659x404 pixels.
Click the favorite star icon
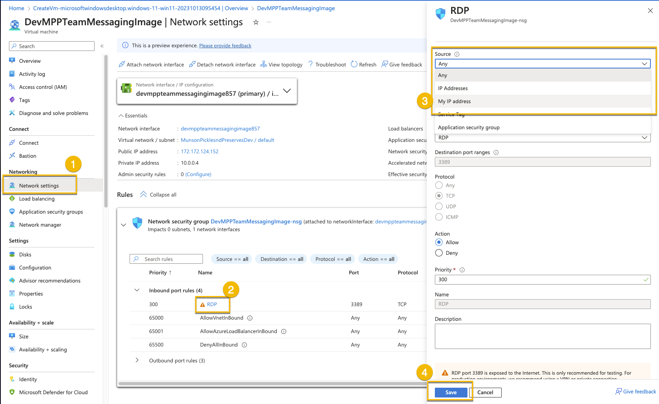click(x=256, y=22)
